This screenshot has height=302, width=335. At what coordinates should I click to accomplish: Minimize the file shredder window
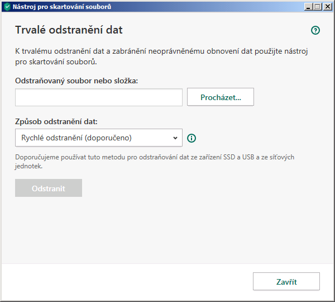[308, 7]
